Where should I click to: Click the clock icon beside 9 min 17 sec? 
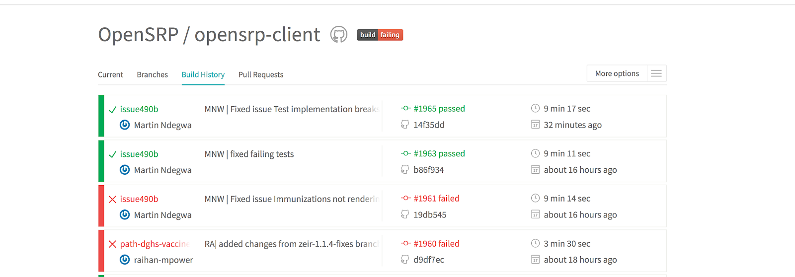(x=535, y=108)
